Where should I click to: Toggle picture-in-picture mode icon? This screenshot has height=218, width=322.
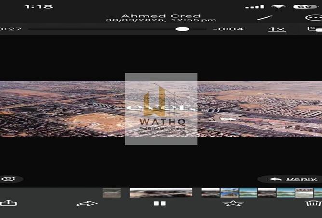(x=313, y=29)
